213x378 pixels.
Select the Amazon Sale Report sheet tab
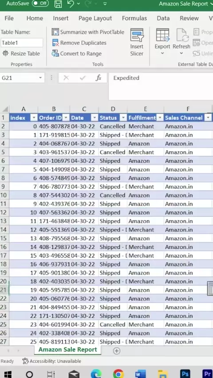68,350
